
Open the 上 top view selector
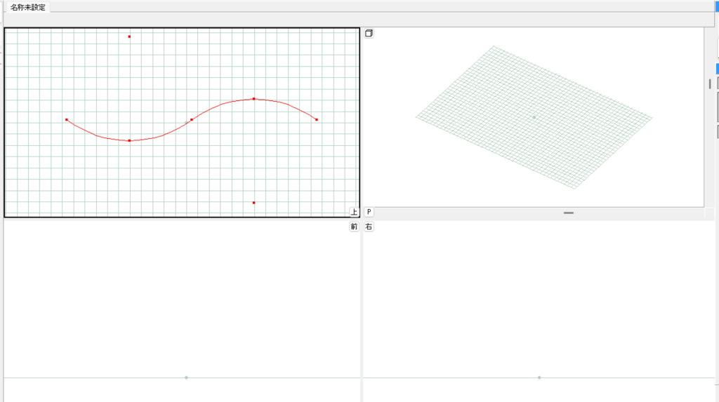click(354, 212)
